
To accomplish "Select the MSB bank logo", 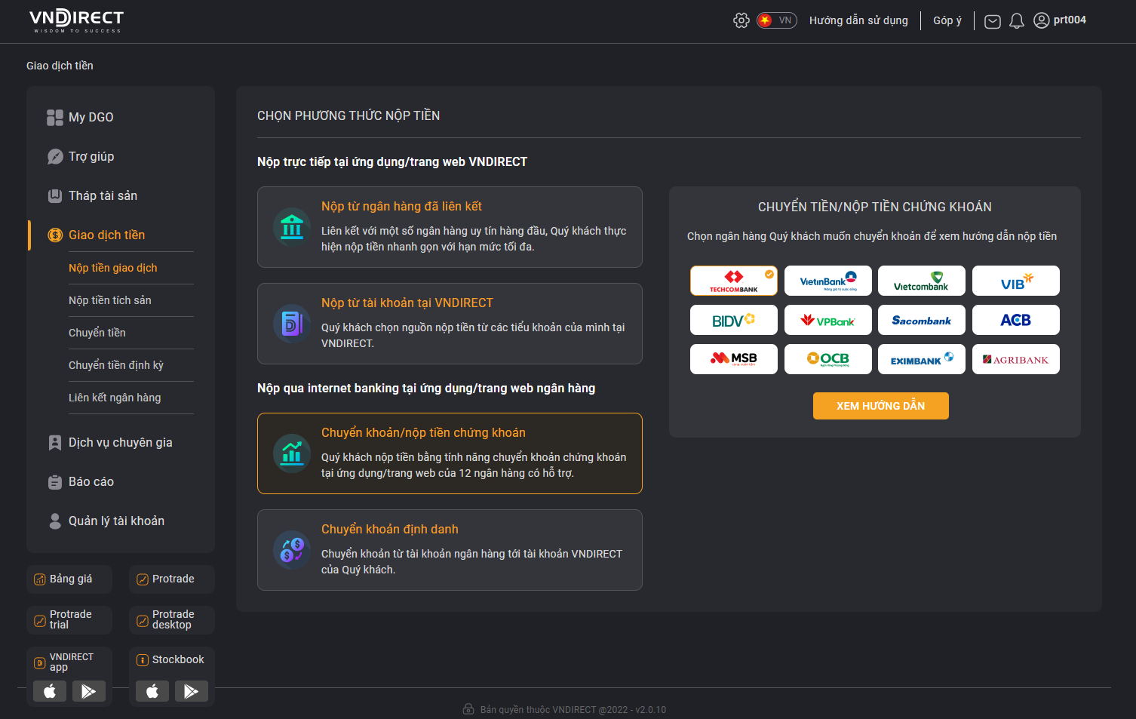I will (x=734, y=359).
